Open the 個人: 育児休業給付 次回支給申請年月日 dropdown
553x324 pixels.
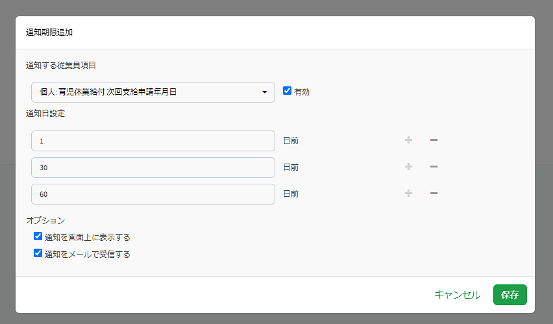pyautogui.click(x=153, y=92)
